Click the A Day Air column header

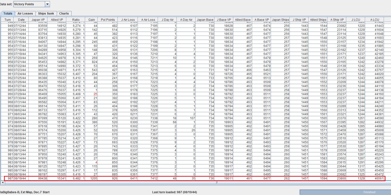click(x=186, y=20)
